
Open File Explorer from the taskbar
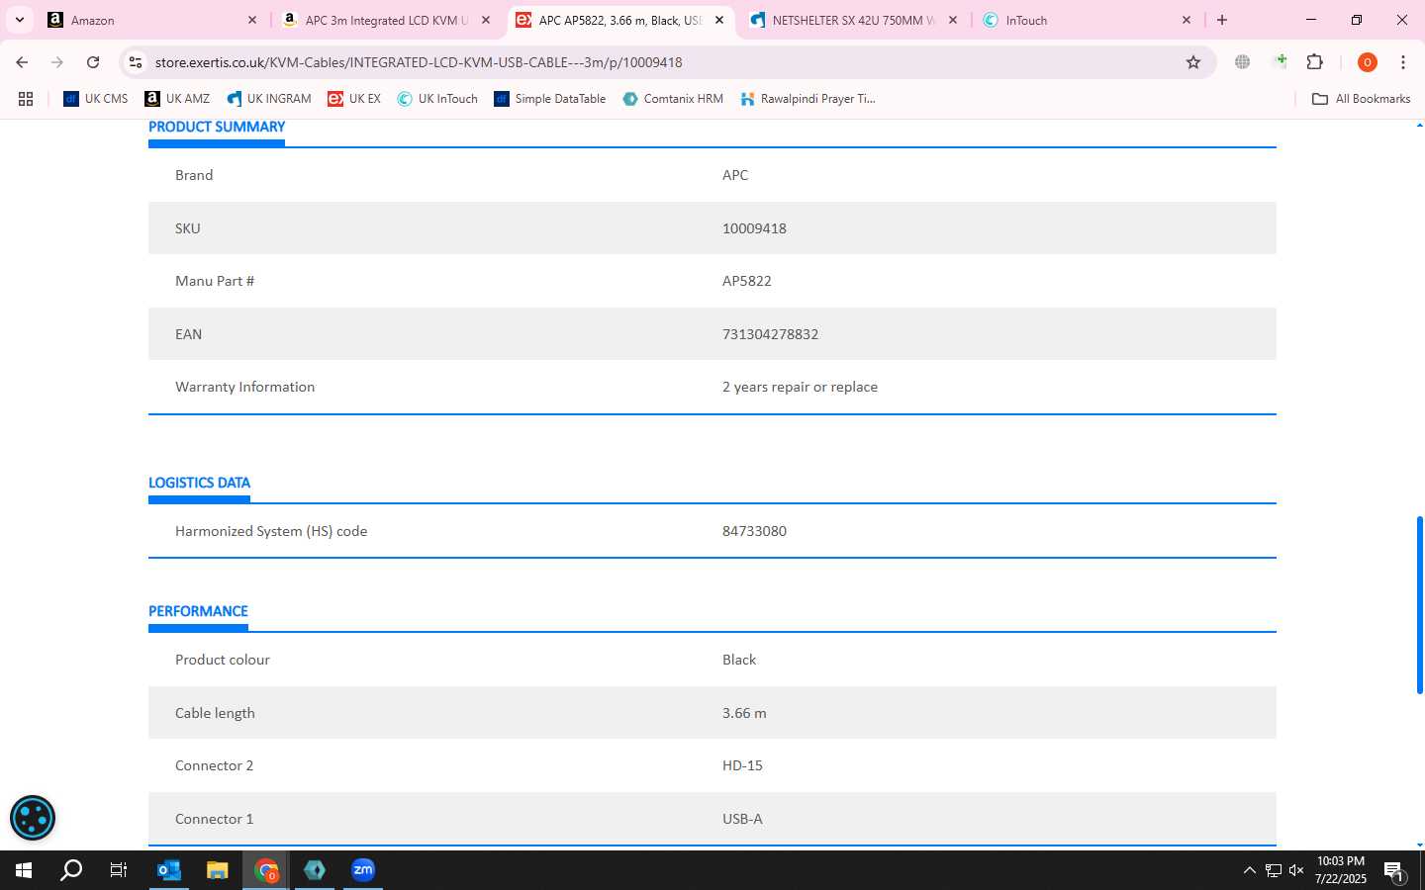(x=218, y=870)
